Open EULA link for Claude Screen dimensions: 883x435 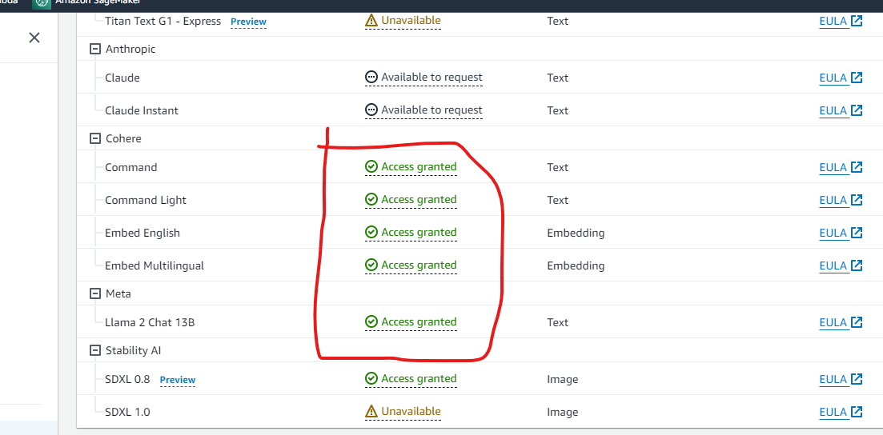coord(841,78)
